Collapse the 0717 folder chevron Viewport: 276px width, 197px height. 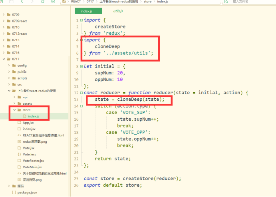coord(4,59)
